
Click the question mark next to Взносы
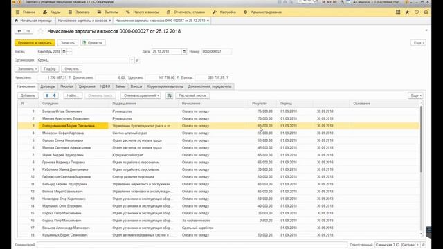pos(228,77)
